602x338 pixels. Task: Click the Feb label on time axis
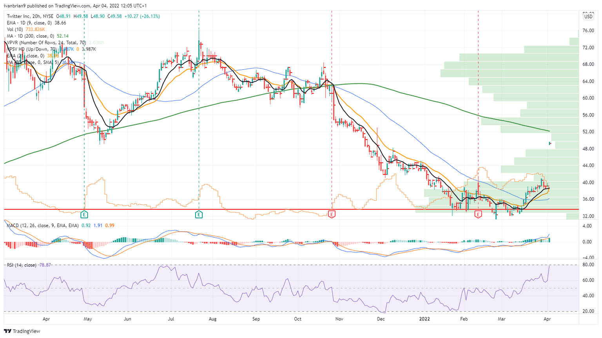click(x=464, y=319)
